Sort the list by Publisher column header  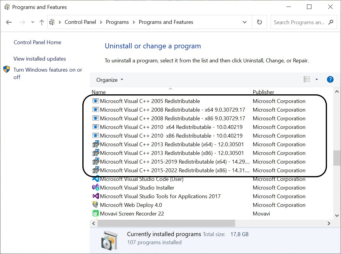pos(263,92)
